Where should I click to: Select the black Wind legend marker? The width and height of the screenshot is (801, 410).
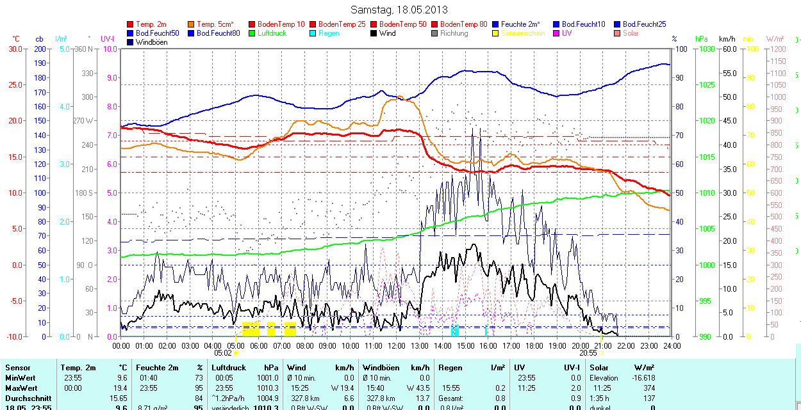pyautogui.click(x=374, y=33)
